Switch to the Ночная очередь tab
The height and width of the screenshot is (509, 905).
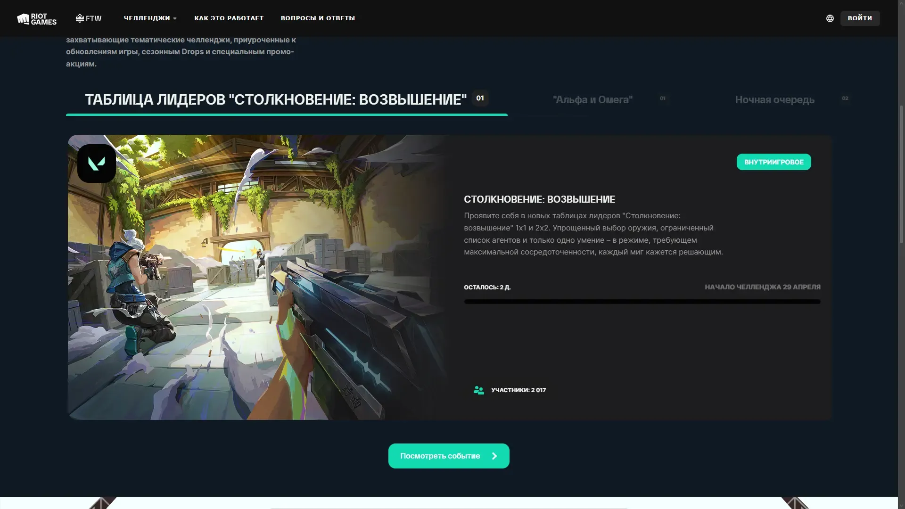click(x=774, y=100)
